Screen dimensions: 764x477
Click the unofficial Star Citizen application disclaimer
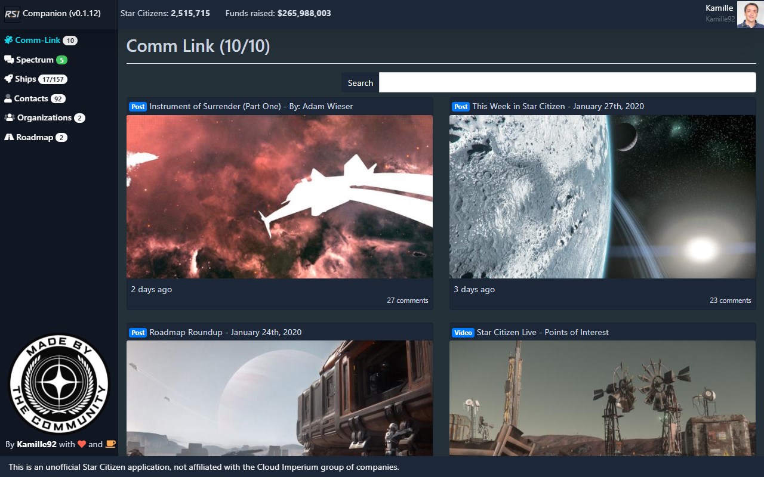coord(204,467)
